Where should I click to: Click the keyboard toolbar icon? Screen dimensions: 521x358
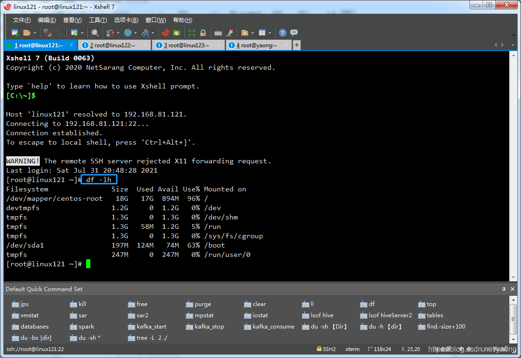tap(218, 33)
